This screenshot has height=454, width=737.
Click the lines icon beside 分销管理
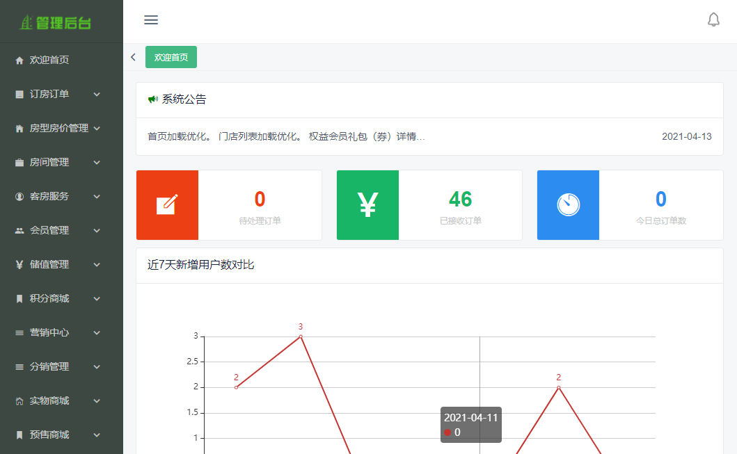pos(19,366)
